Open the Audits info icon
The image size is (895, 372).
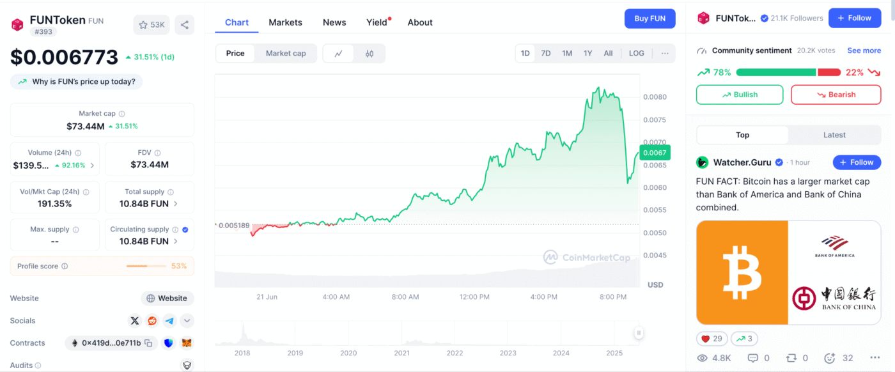pyautogui.click(x=38, y=366)
